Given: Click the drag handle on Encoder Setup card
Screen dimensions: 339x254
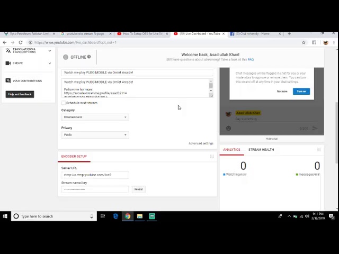Looking at the screenshot, I should click(x=212, y=156).
